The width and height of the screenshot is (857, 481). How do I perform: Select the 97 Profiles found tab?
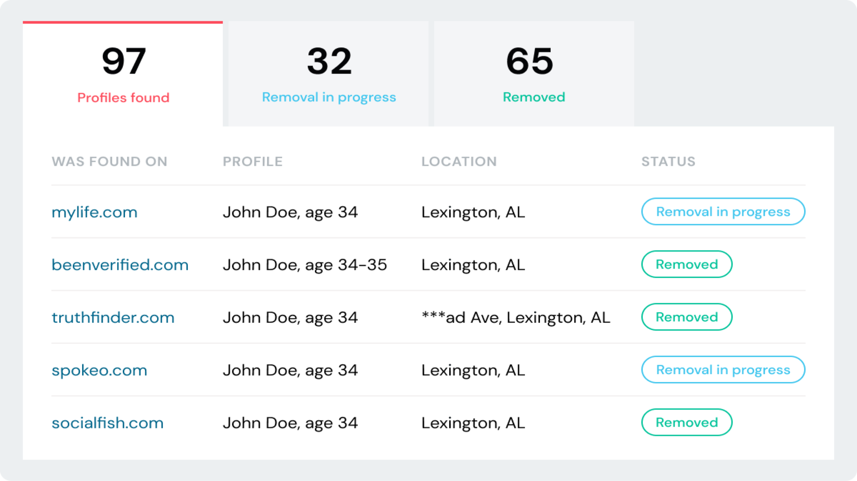coord(123,74)
